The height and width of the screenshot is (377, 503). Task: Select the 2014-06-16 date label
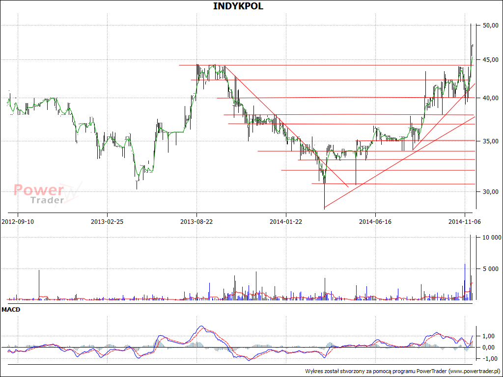(x=375, y=221)
